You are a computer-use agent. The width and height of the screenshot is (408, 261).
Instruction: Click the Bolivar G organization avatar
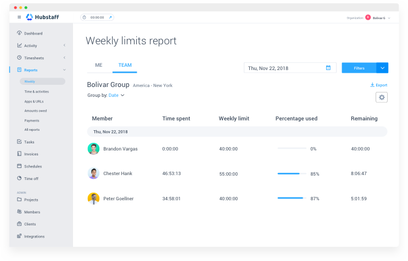(368, 18)
